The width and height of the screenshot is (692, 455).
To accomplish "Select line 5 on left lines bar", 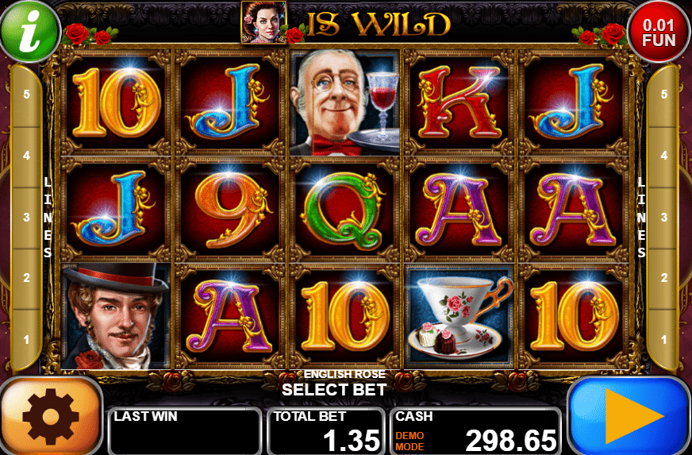I will [x=27, y=94].
